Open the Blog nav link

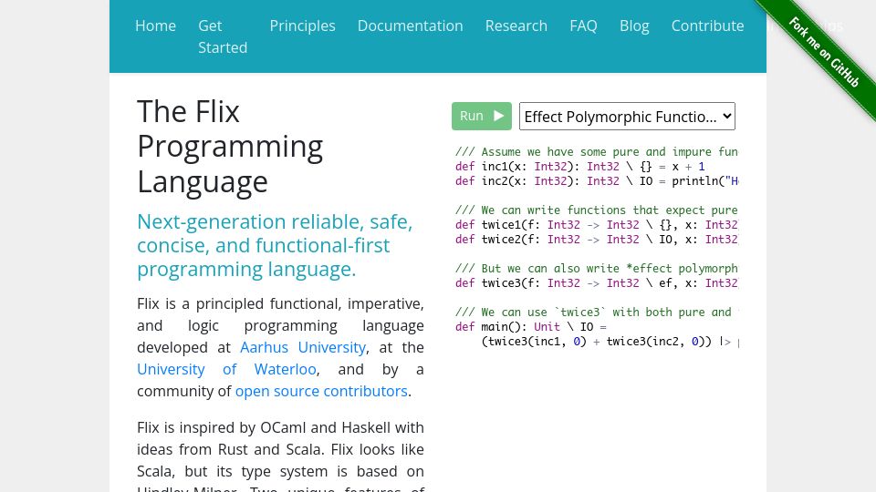(634, 26)
